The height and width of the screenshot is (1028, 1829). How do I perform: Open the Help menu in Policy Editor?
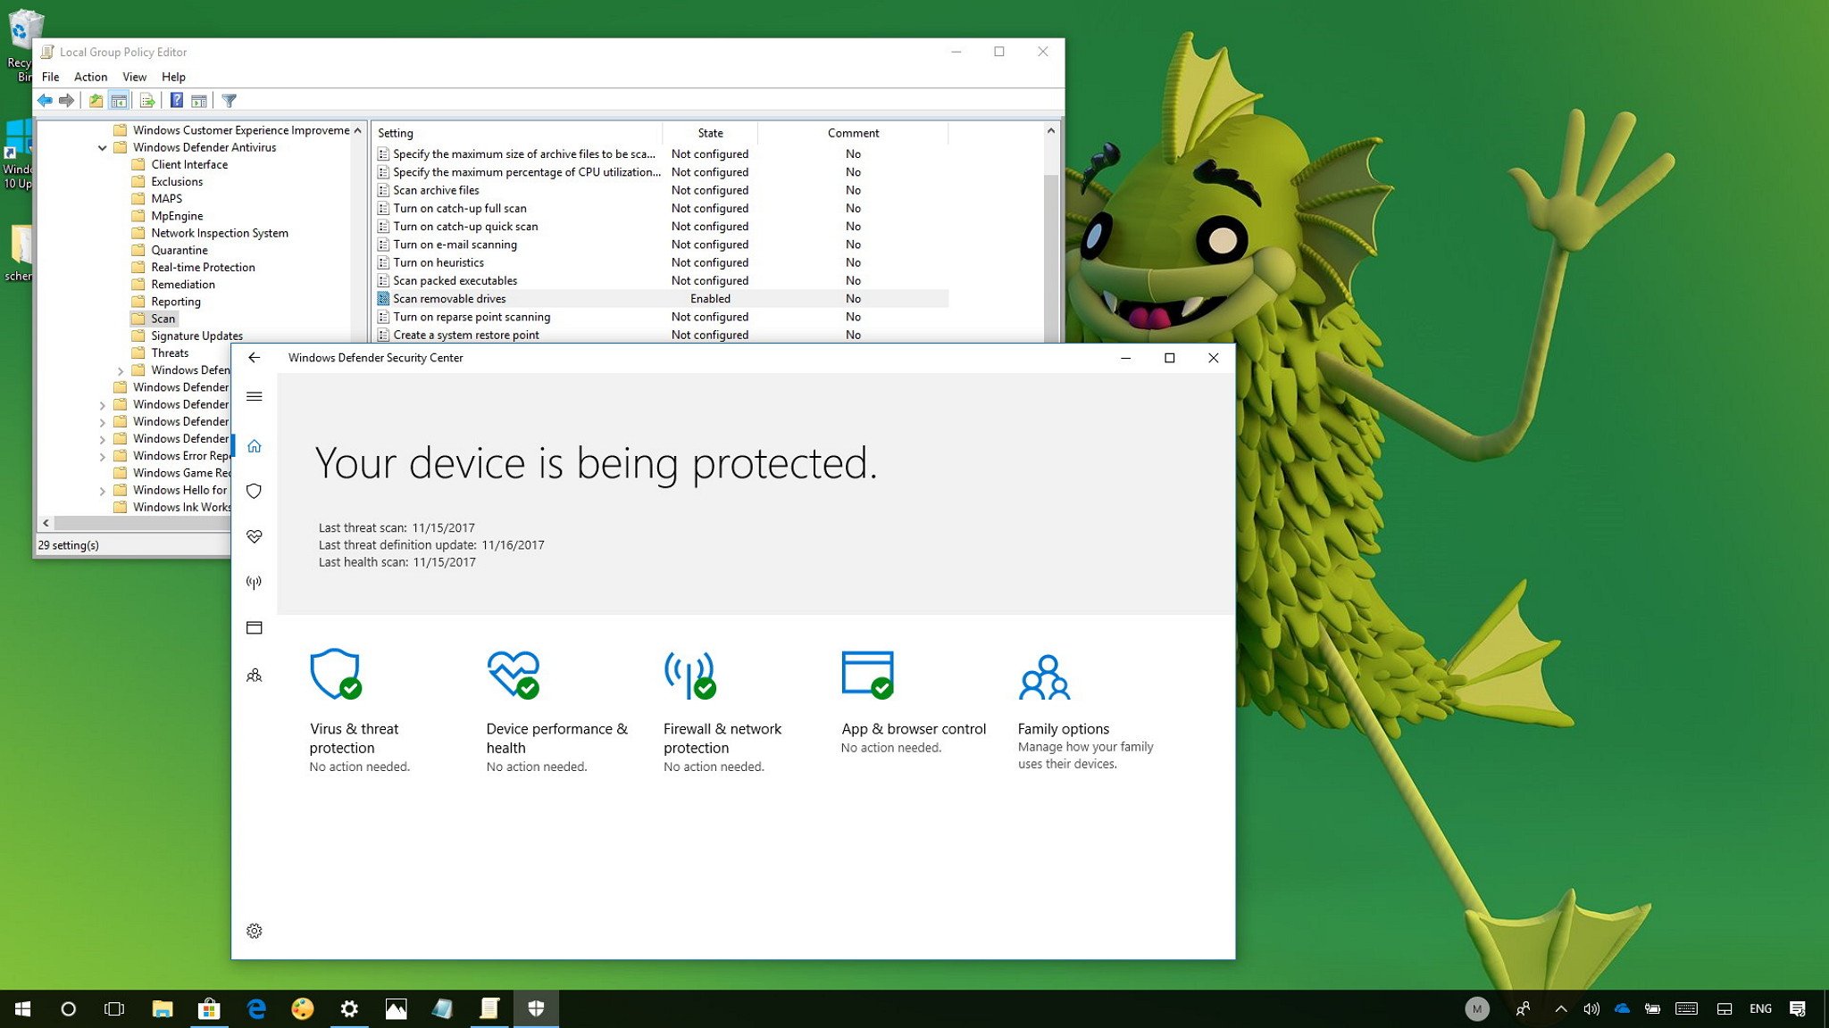(173, 78)
